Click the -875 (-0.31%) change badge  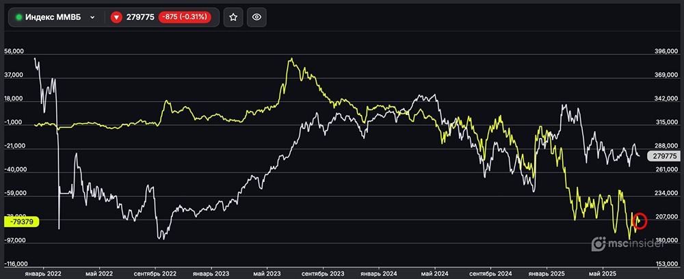coord(185,18)
